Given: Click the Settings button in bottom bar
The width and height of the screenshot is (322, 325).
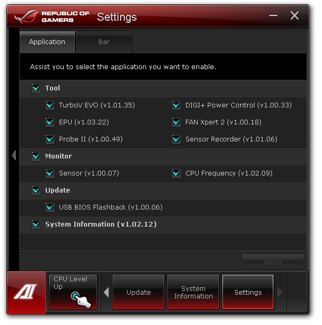Looking at the screenshot, I should click(x=248, y=292).
